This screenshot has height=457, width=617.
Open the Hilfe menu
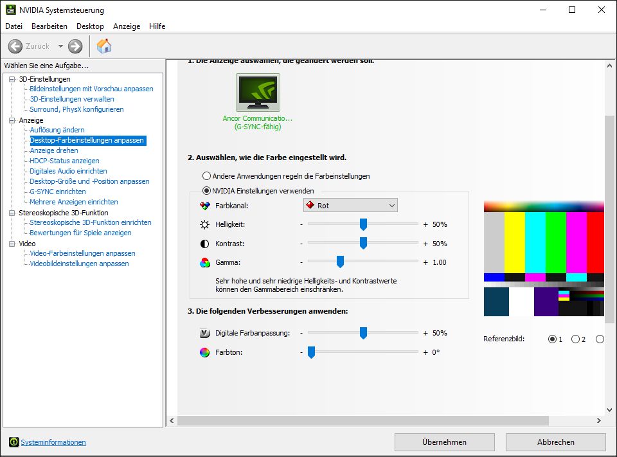[157, 26]
